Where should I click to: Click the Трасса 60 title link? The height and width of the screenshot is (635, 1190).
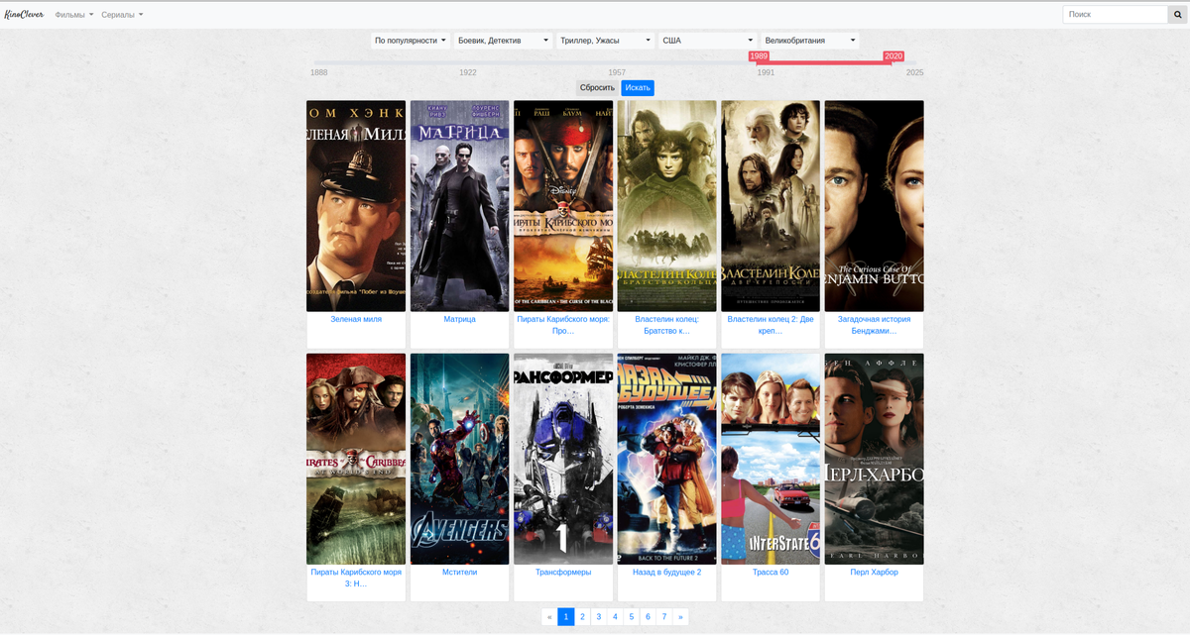coord(771,572)
